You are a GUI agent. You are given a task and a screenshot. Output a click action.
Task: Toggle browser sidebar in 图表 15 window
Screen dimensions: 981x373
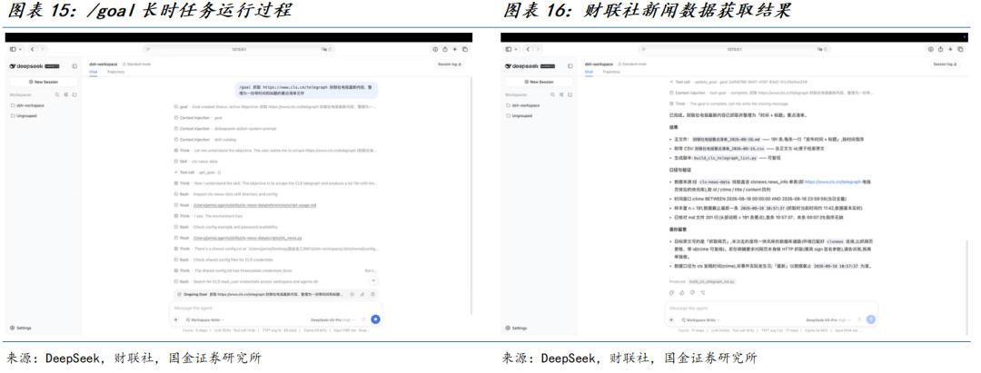point(13,49)
